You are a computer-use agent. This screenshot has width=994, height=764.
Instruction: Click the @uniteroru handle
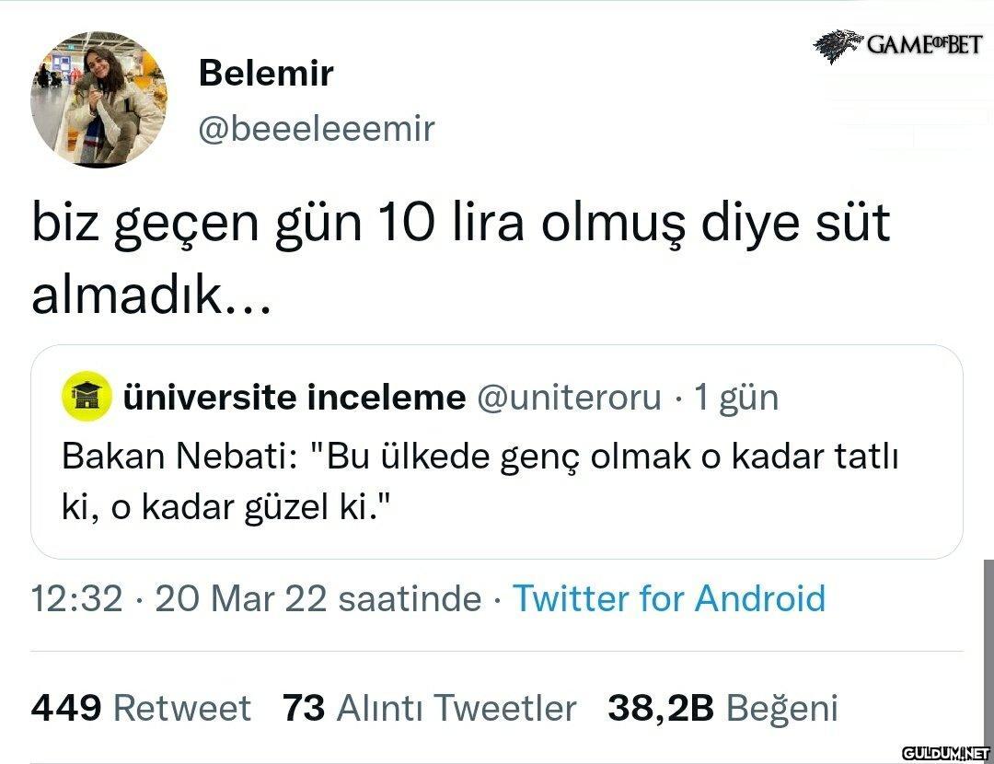[568, 398]
